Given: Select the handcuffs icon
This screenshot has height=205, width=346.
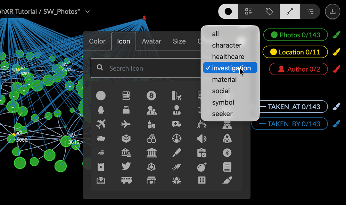Looking at the screenshot, I should 151,139.
